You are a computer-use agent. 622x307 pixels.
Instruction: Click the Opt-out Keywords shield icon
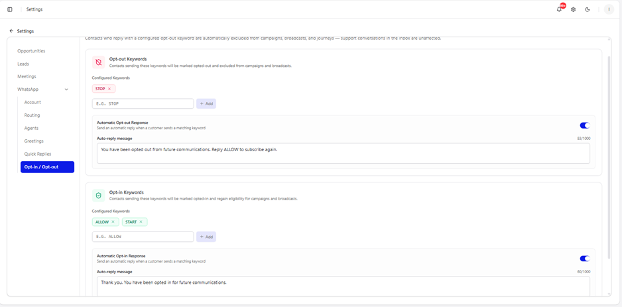[99, 62]
